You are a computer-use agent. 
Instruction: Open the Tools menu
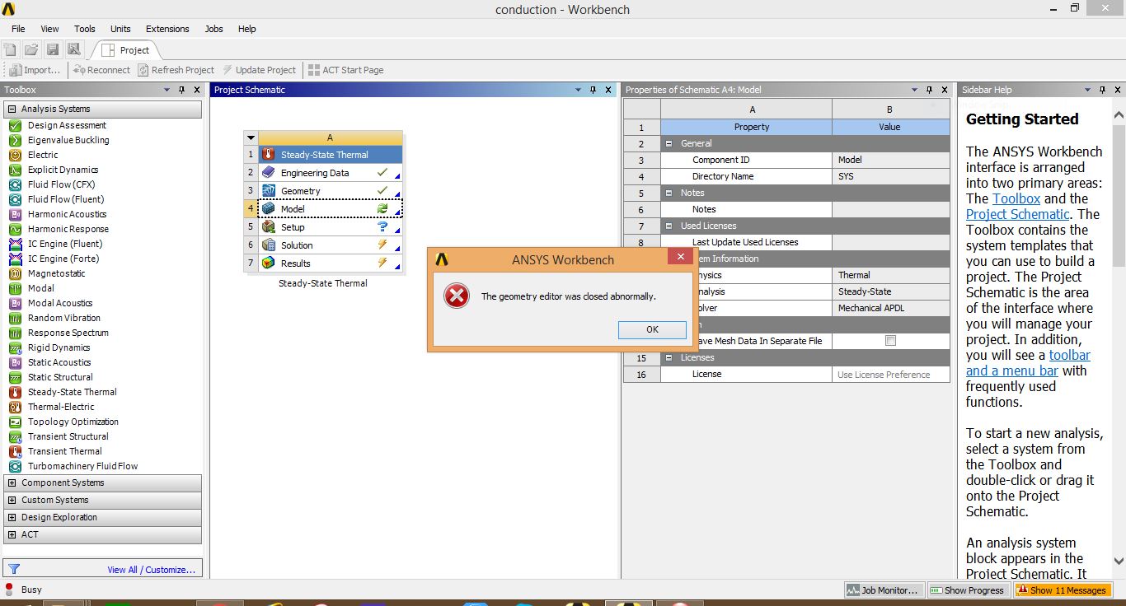(x=85, y=29)
